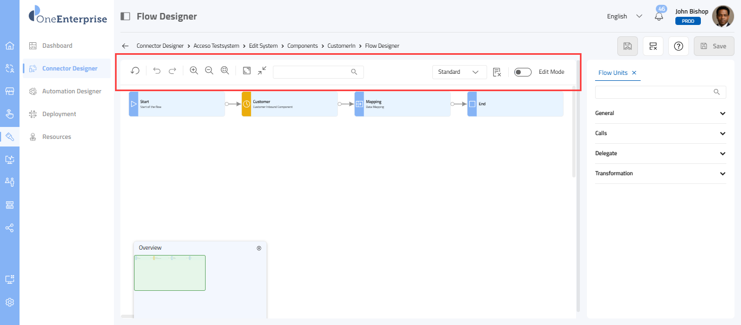Image resolution: width=741 pixels, height=325 pixels.
Task: Click the collapse arrows icon in toolbar
Action: (262, 71)
